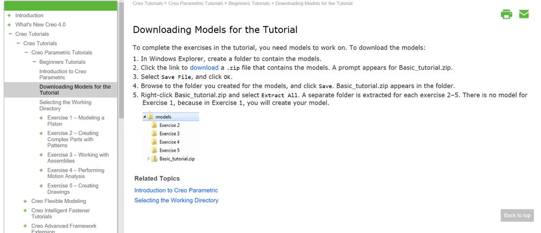
Task: Click Creo Parametric Tutorials breadcrumb
Action: [195, 3]
